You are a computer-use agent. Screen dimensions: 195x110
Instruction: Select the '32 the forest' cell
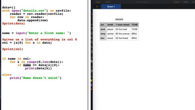pos(122,38)
